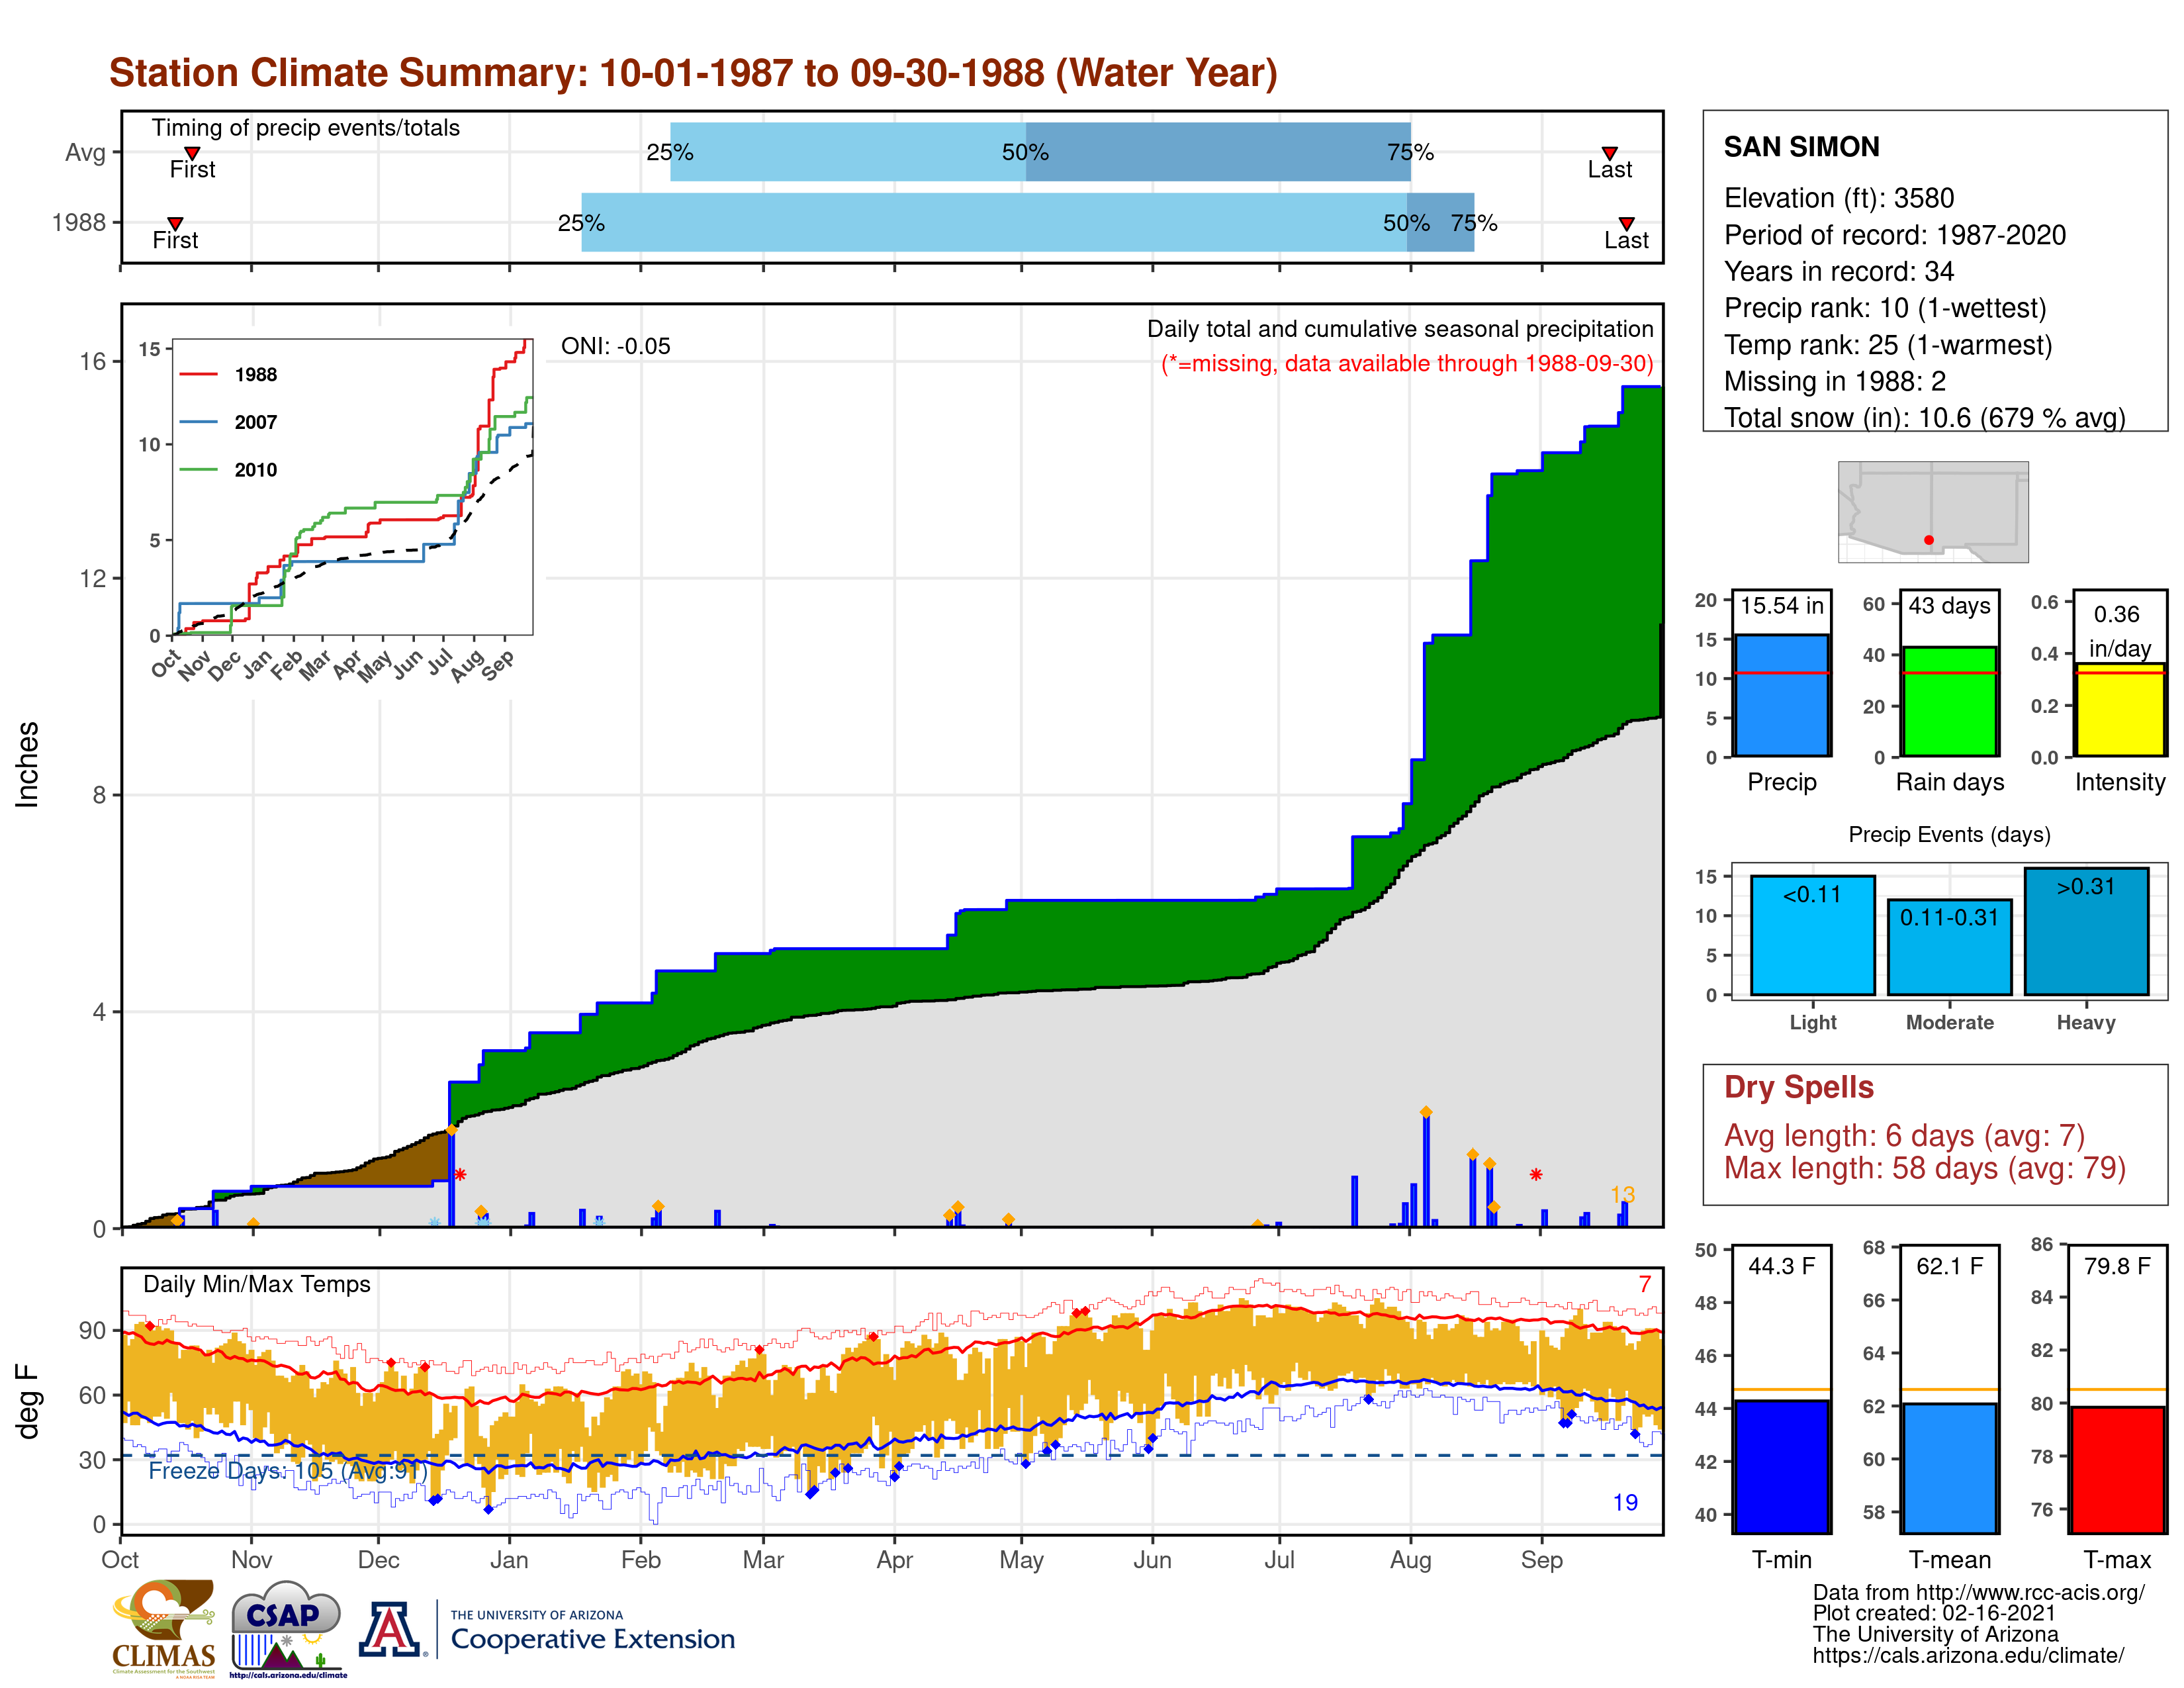Click the blue 2007 legend line
This screenshot has width=2184, height=1688.
coord(198,422)
